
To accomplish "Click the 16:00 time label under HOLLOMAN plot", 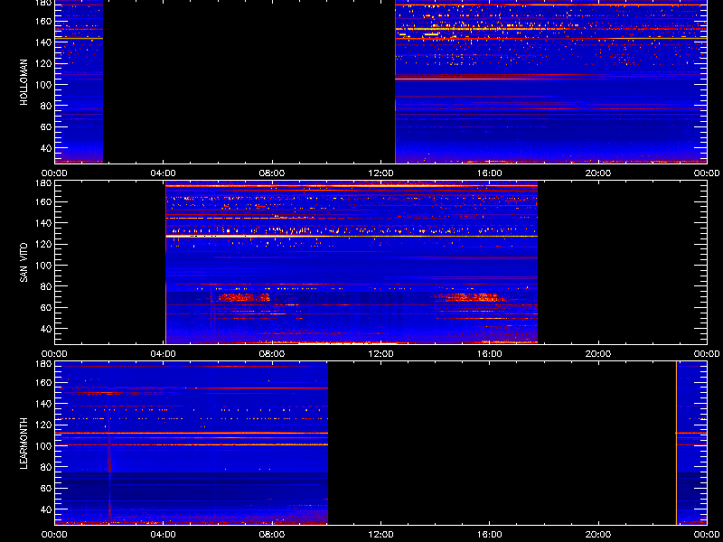I will click(x=489, y=173).
